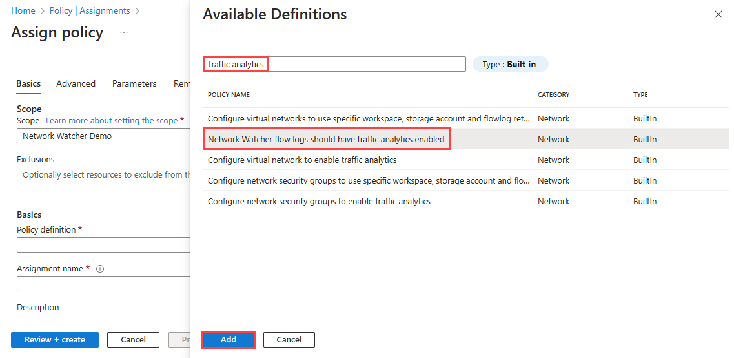Cancel the Assign policy form
The image size is (734, 358).
tap(133, 340)
